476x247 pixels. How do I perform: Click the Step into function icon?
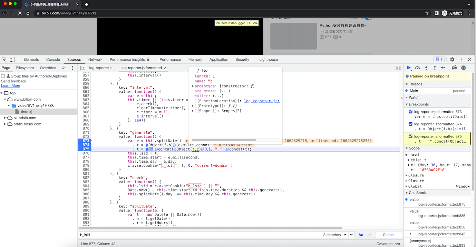(x=426, y=68)
